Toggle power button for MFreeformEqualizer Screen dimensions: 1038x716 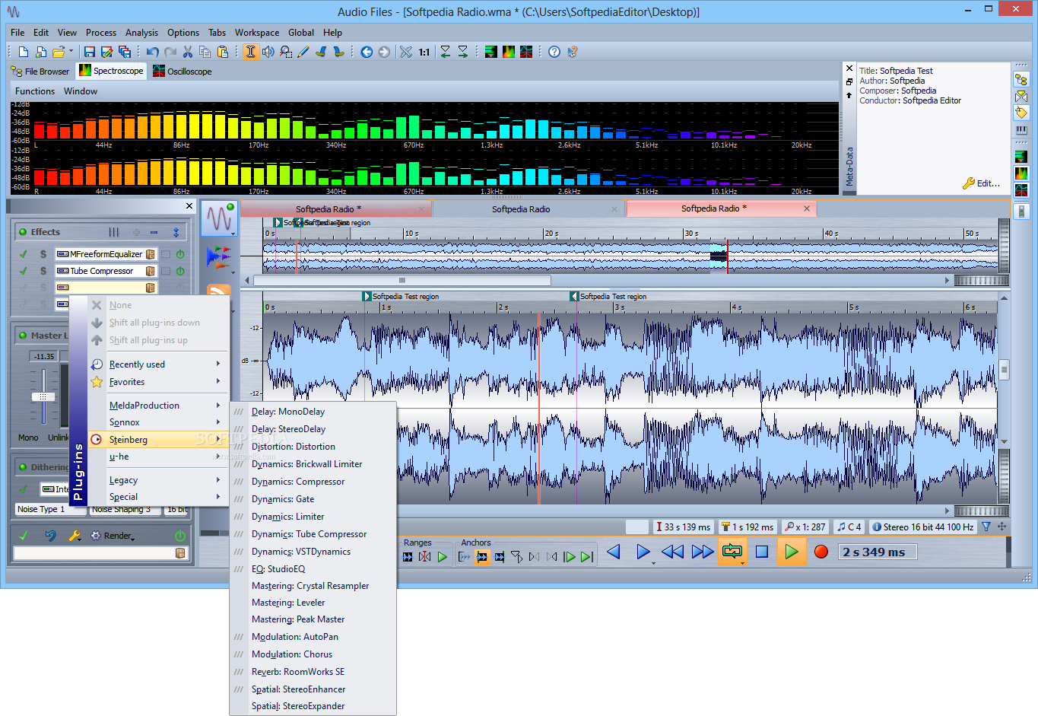coord(180,254)
